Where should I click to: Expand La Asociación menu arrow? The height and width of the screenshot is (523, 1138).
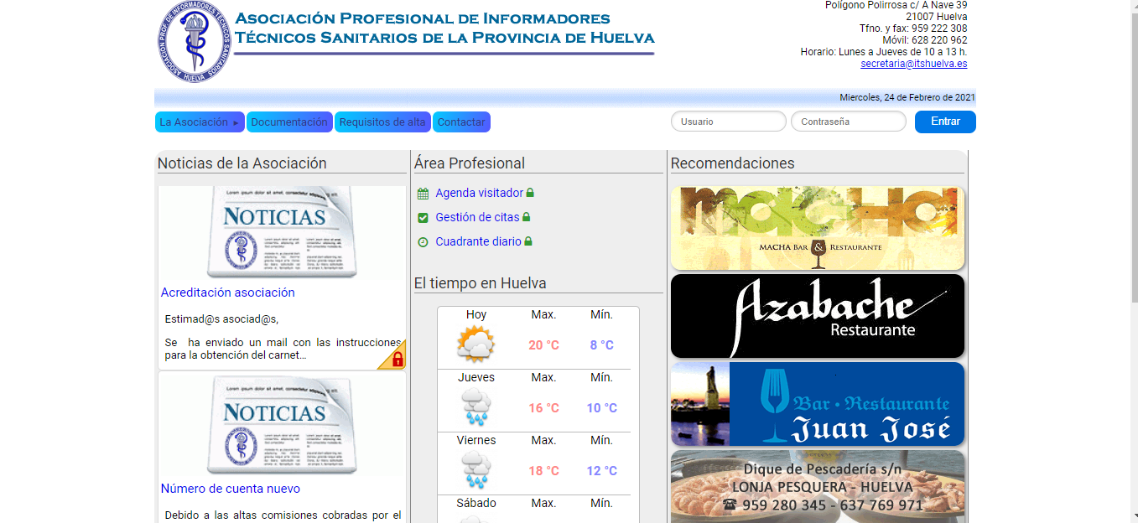coord(236,122)
